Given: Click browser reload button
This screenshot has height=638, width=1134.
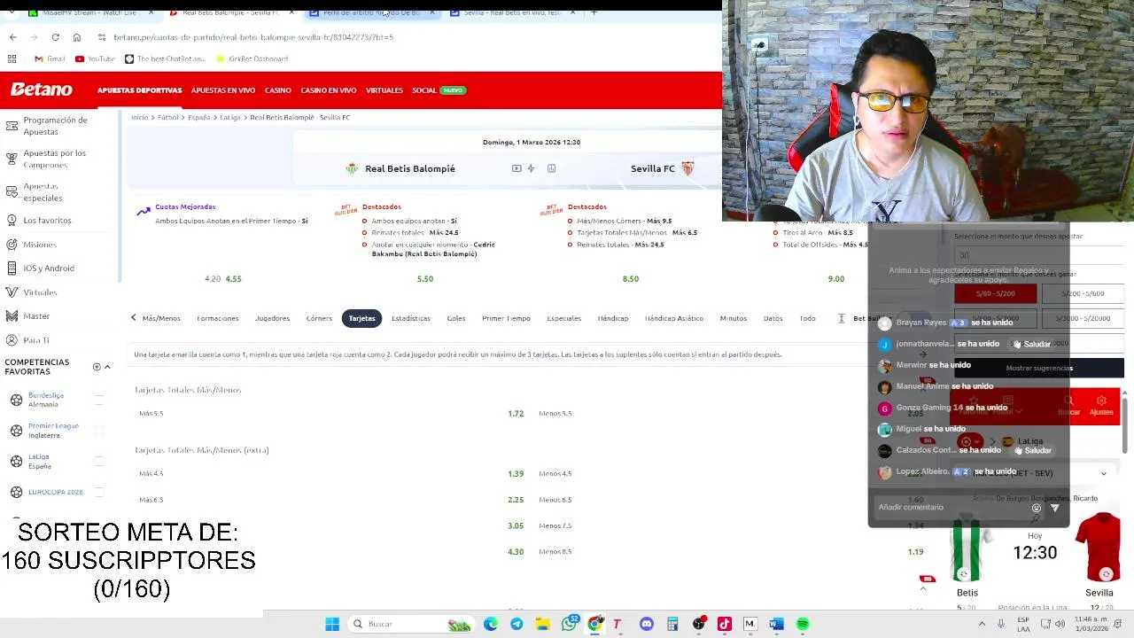Looking at the screenshot, I should coord(55,37).
